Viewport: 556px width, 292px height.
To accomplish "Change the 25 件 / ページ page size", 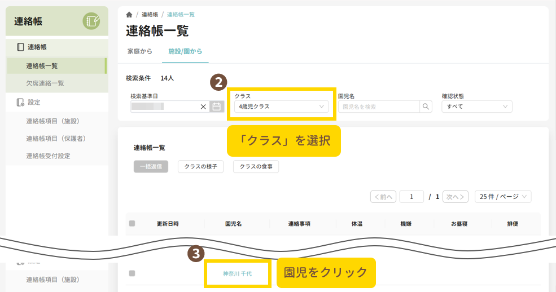I will pyautogui.click(x=503, y=197).
